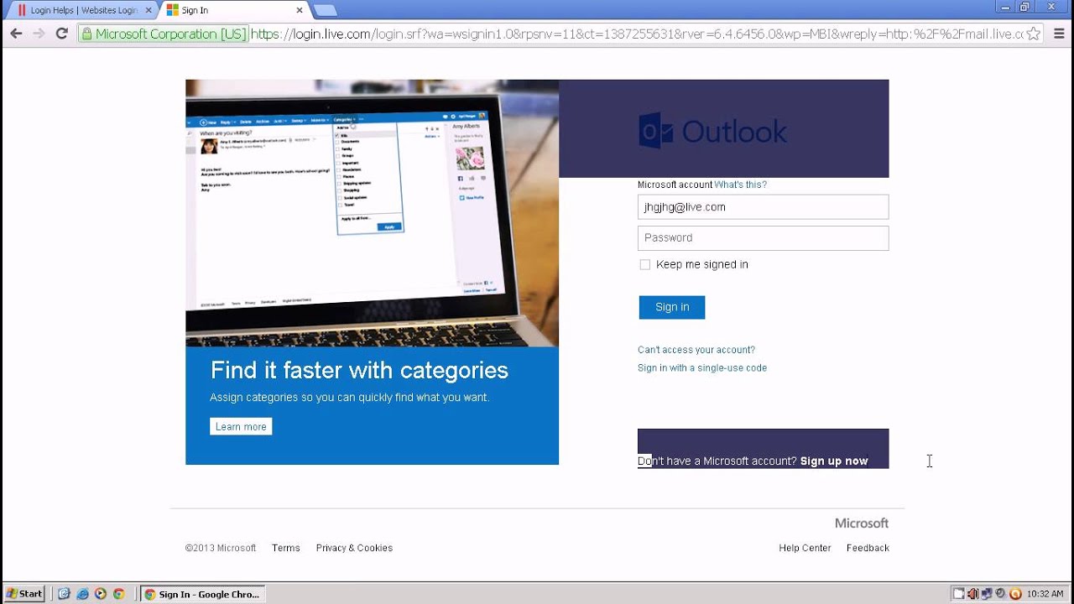1074x604 pixels.
Task: Open the What's this? link
Action: click(x=740, y=185)
